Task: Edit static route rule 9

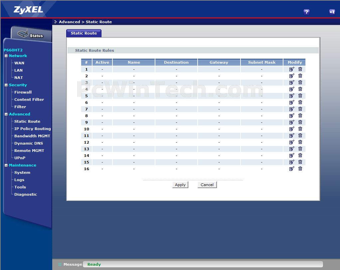Action: pyautogui.click(x=292, y=122)
